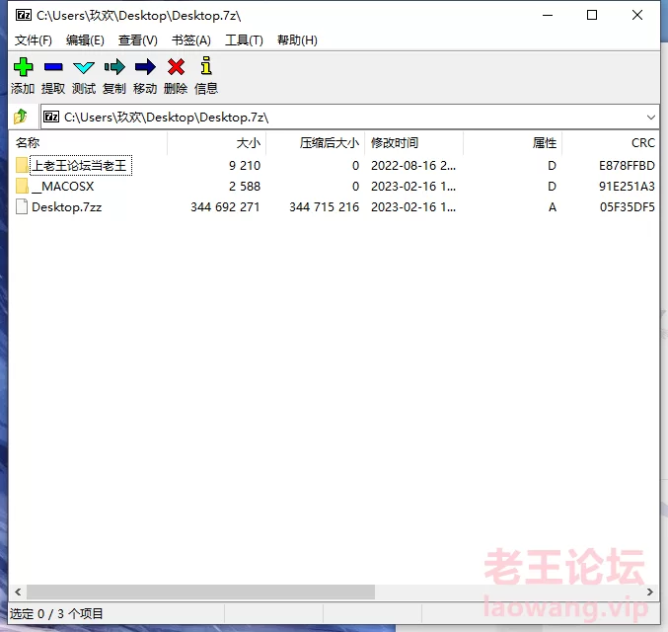The width and height of the screenshot is (668, 632).
Task: Expand the address path dropdown arrow
Action: pos(650,117)
